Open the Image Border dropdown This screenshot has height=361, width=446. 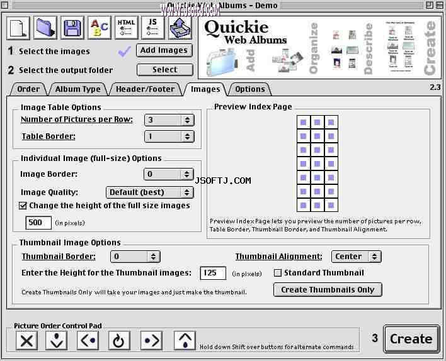tap(169, 174)
